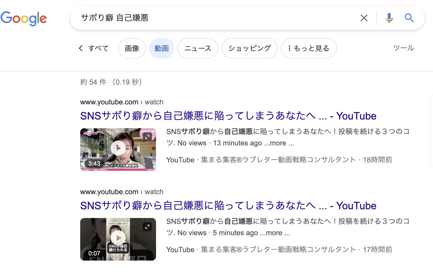Viewport: 433px width, 277px height.
Task: Click snippet text '5 minutes ago'
Action: (235, 233)
